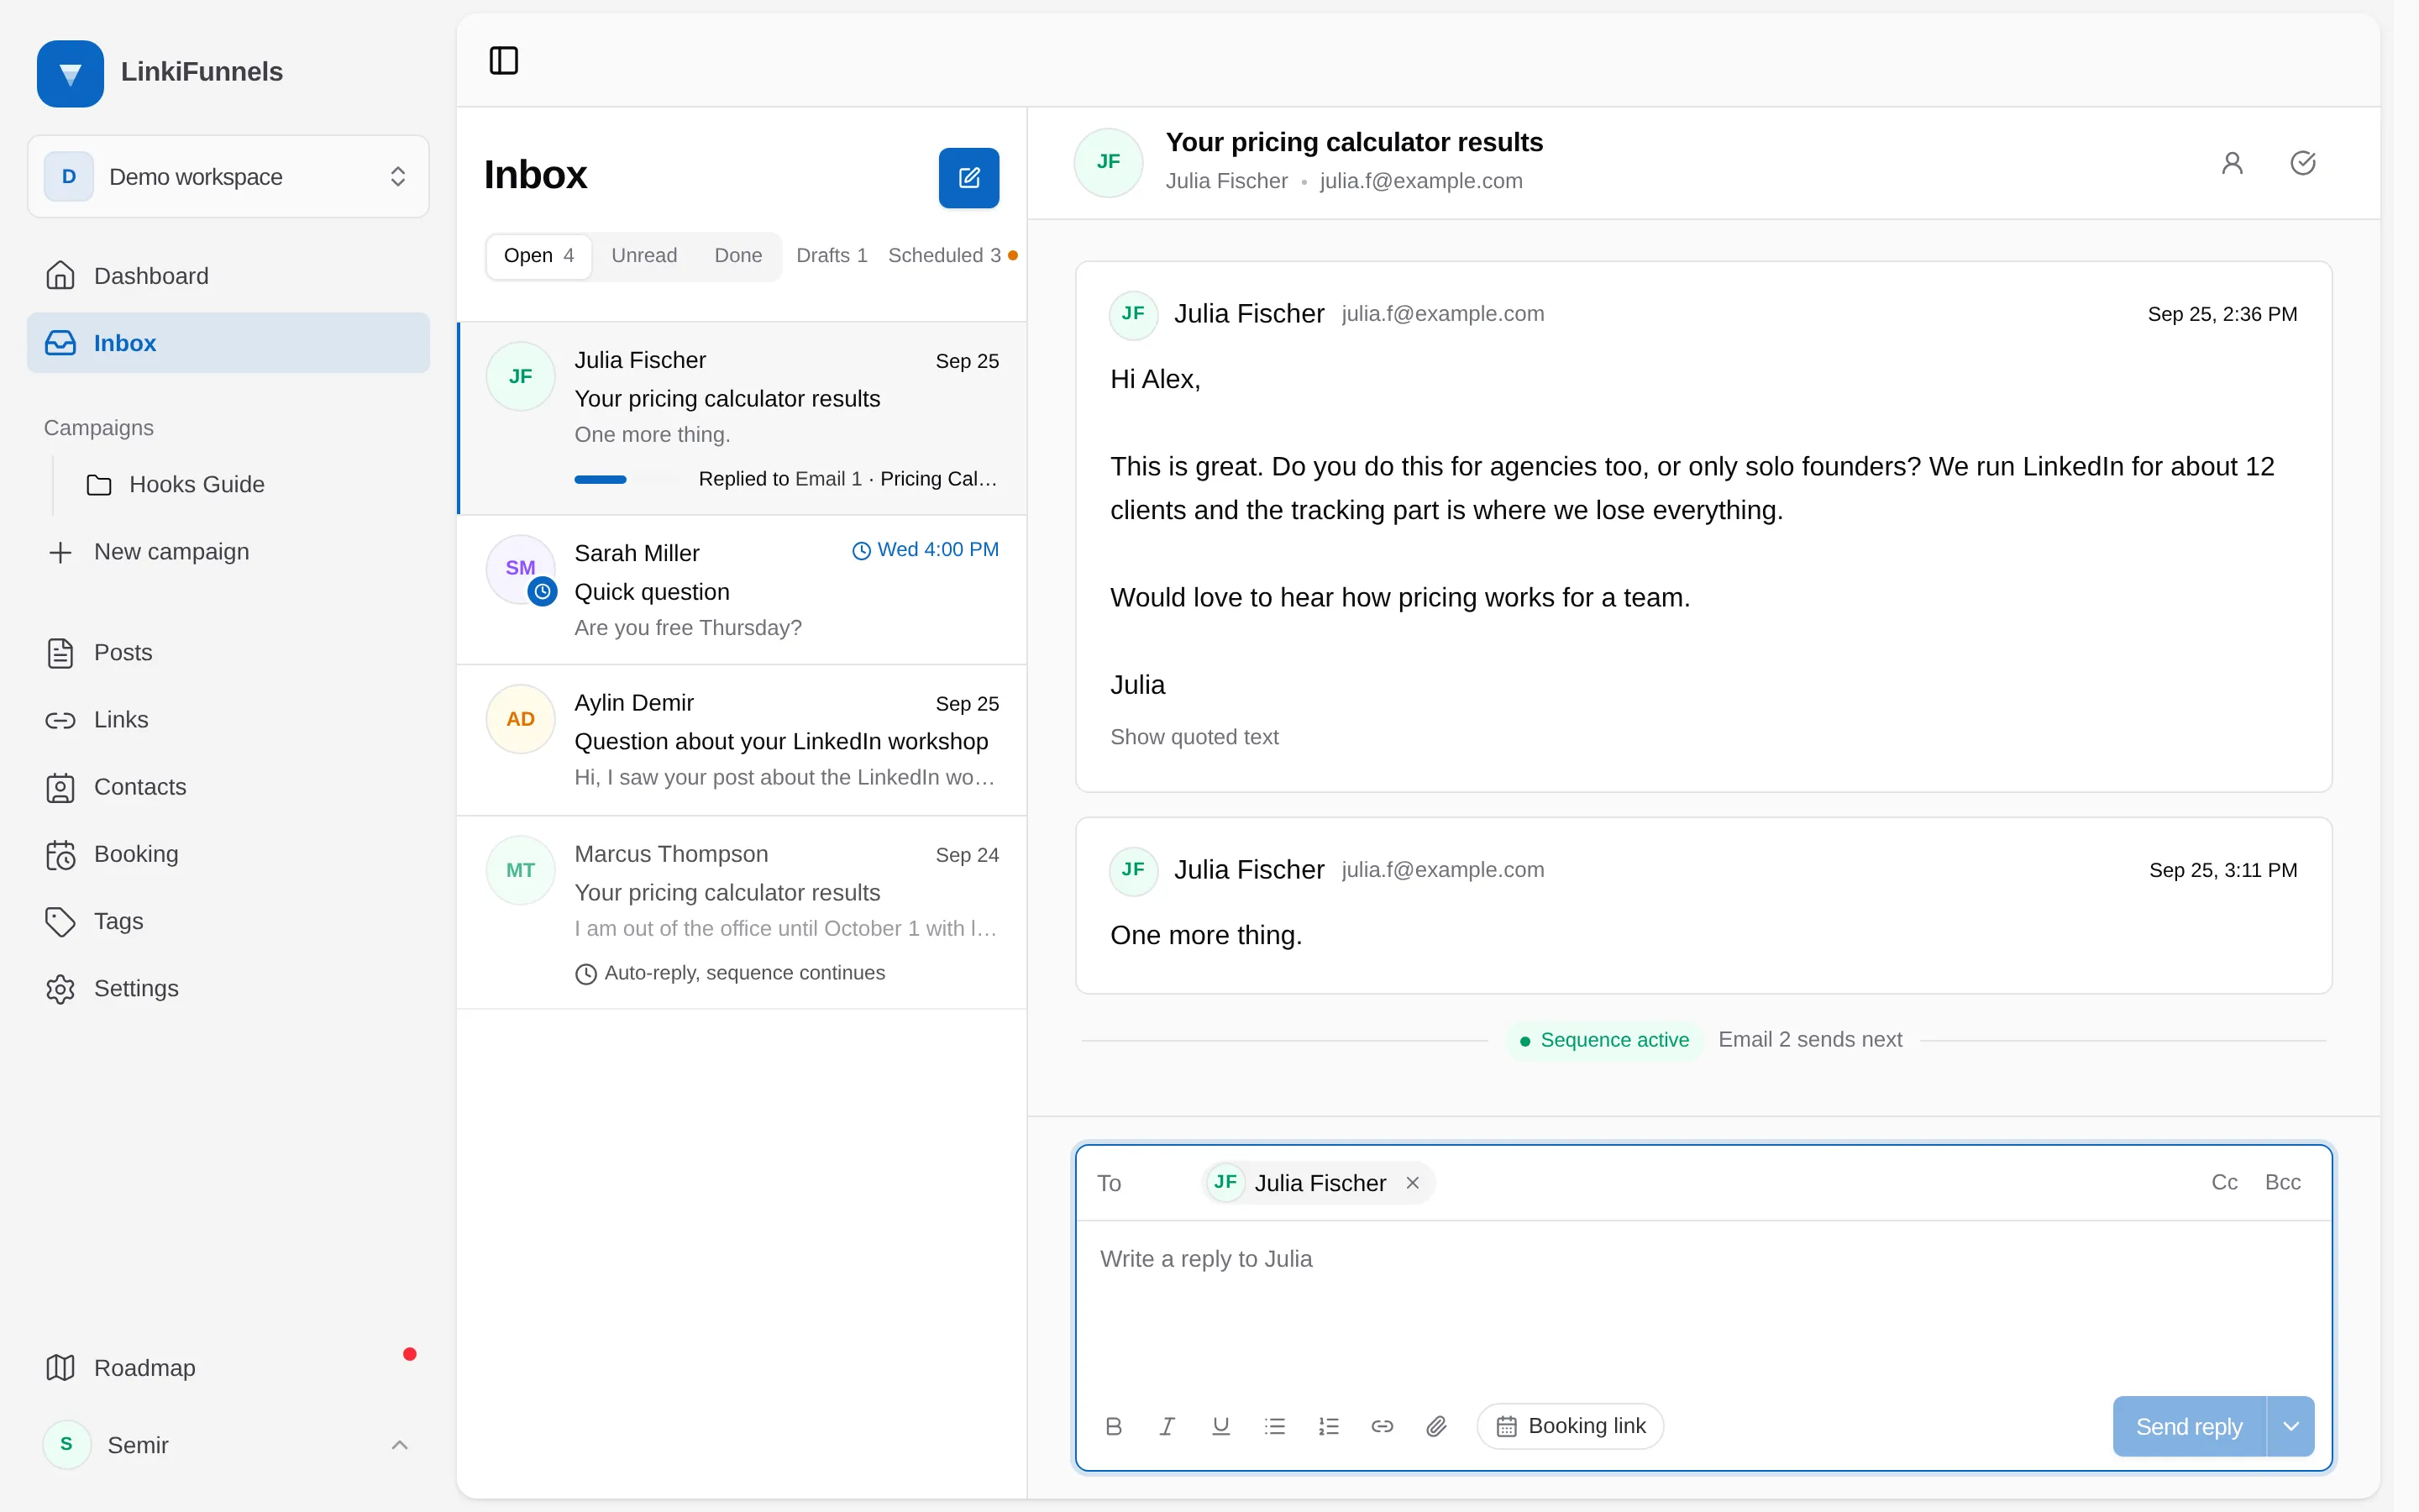Switch to the Unread tab
The width and height of the screenshot is (2419, 1512).
pos(643,256)
